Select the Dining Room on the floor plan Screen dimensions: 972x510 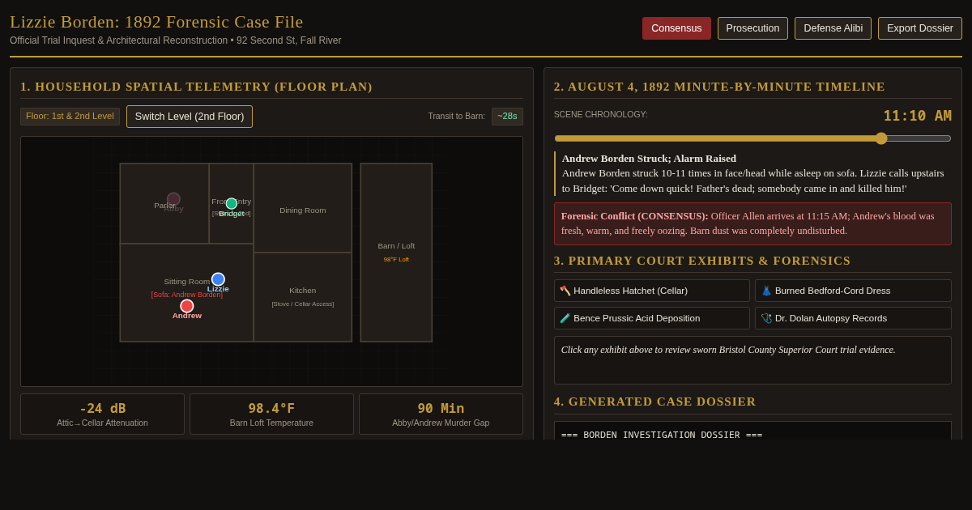303,208
